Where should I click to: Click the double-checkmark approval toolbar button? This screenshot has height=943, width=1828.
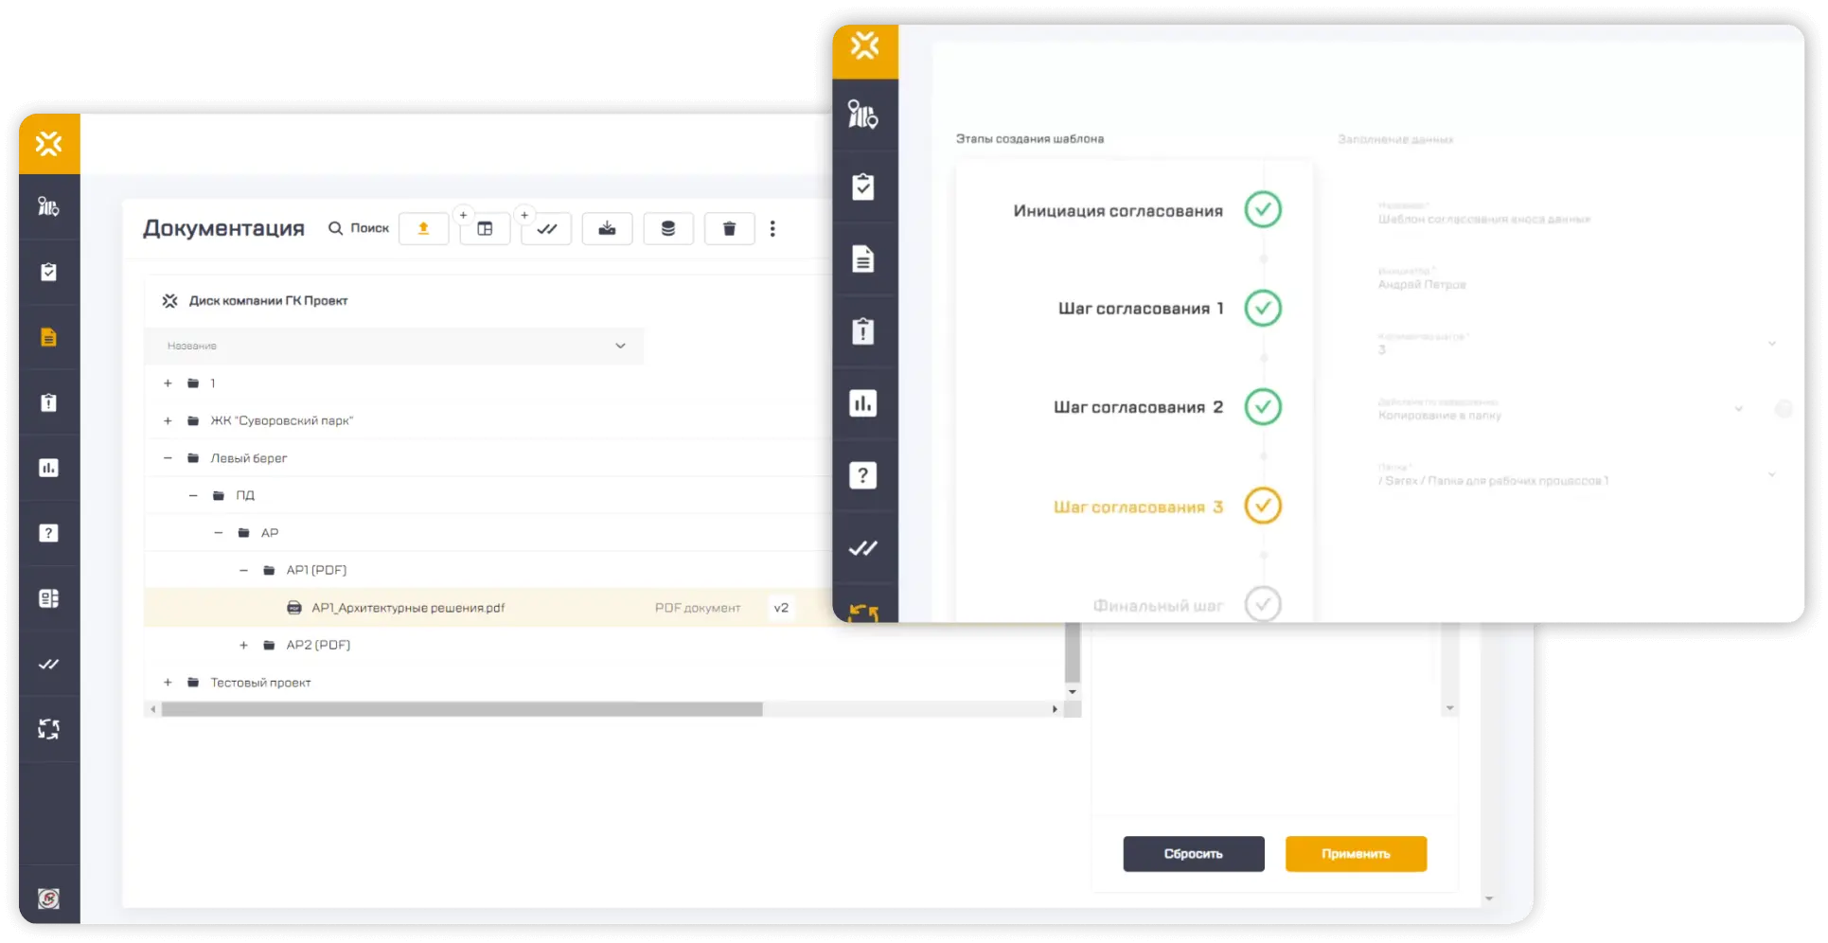click(546, 229)
